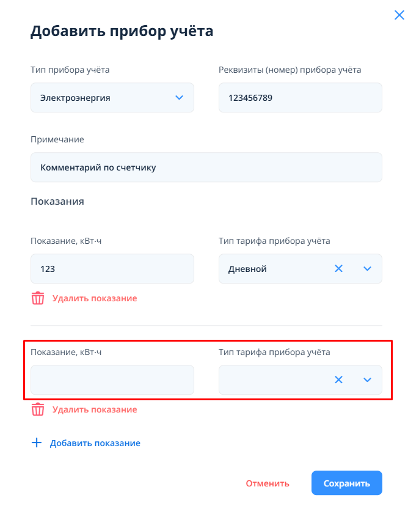Viewport: 419px width, 506px height.
Task: Click trash icon below the 123 reading
Action: coord(38,298)
